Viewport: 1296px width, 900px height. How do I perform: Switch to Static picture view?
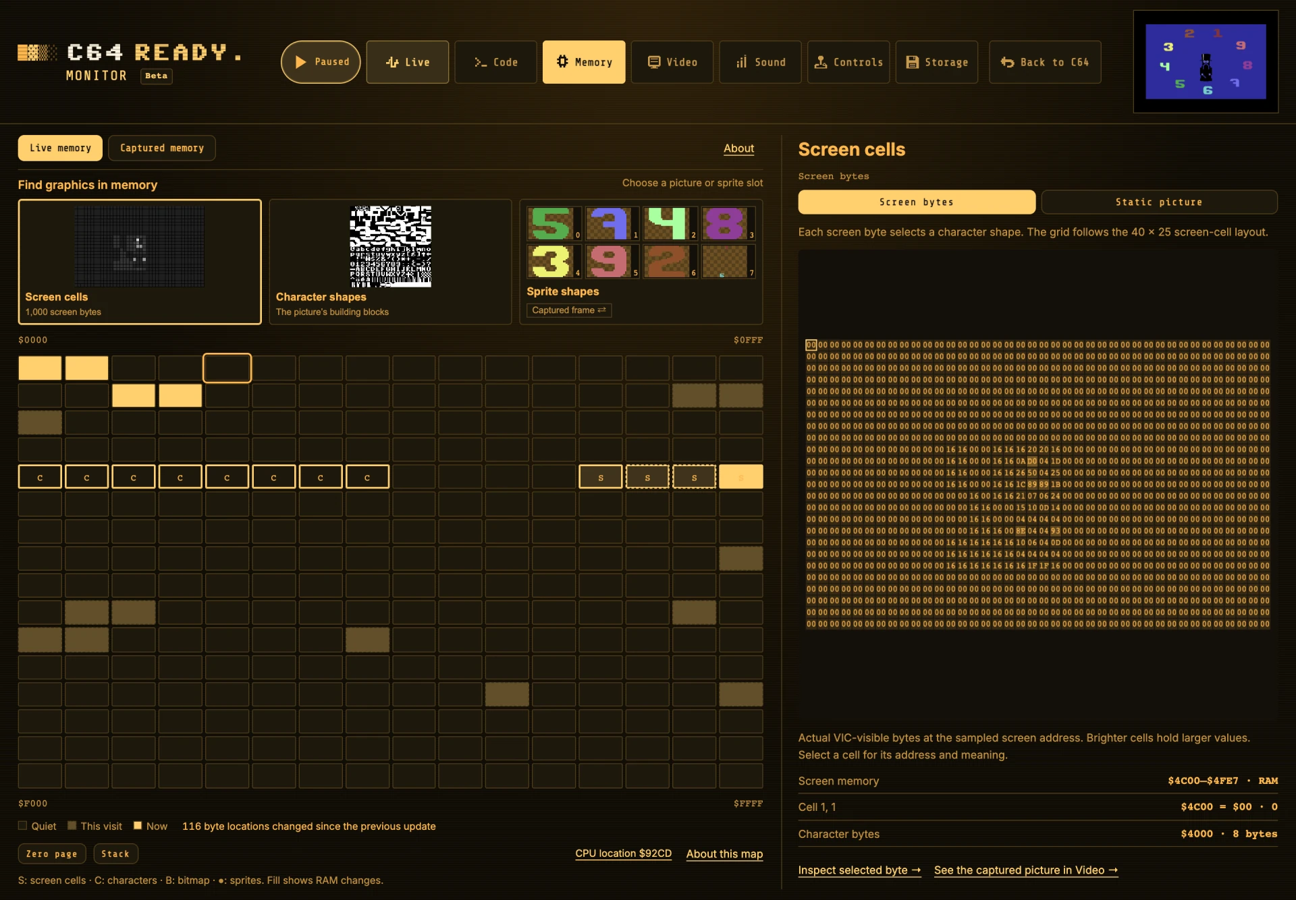[1159, 202]
